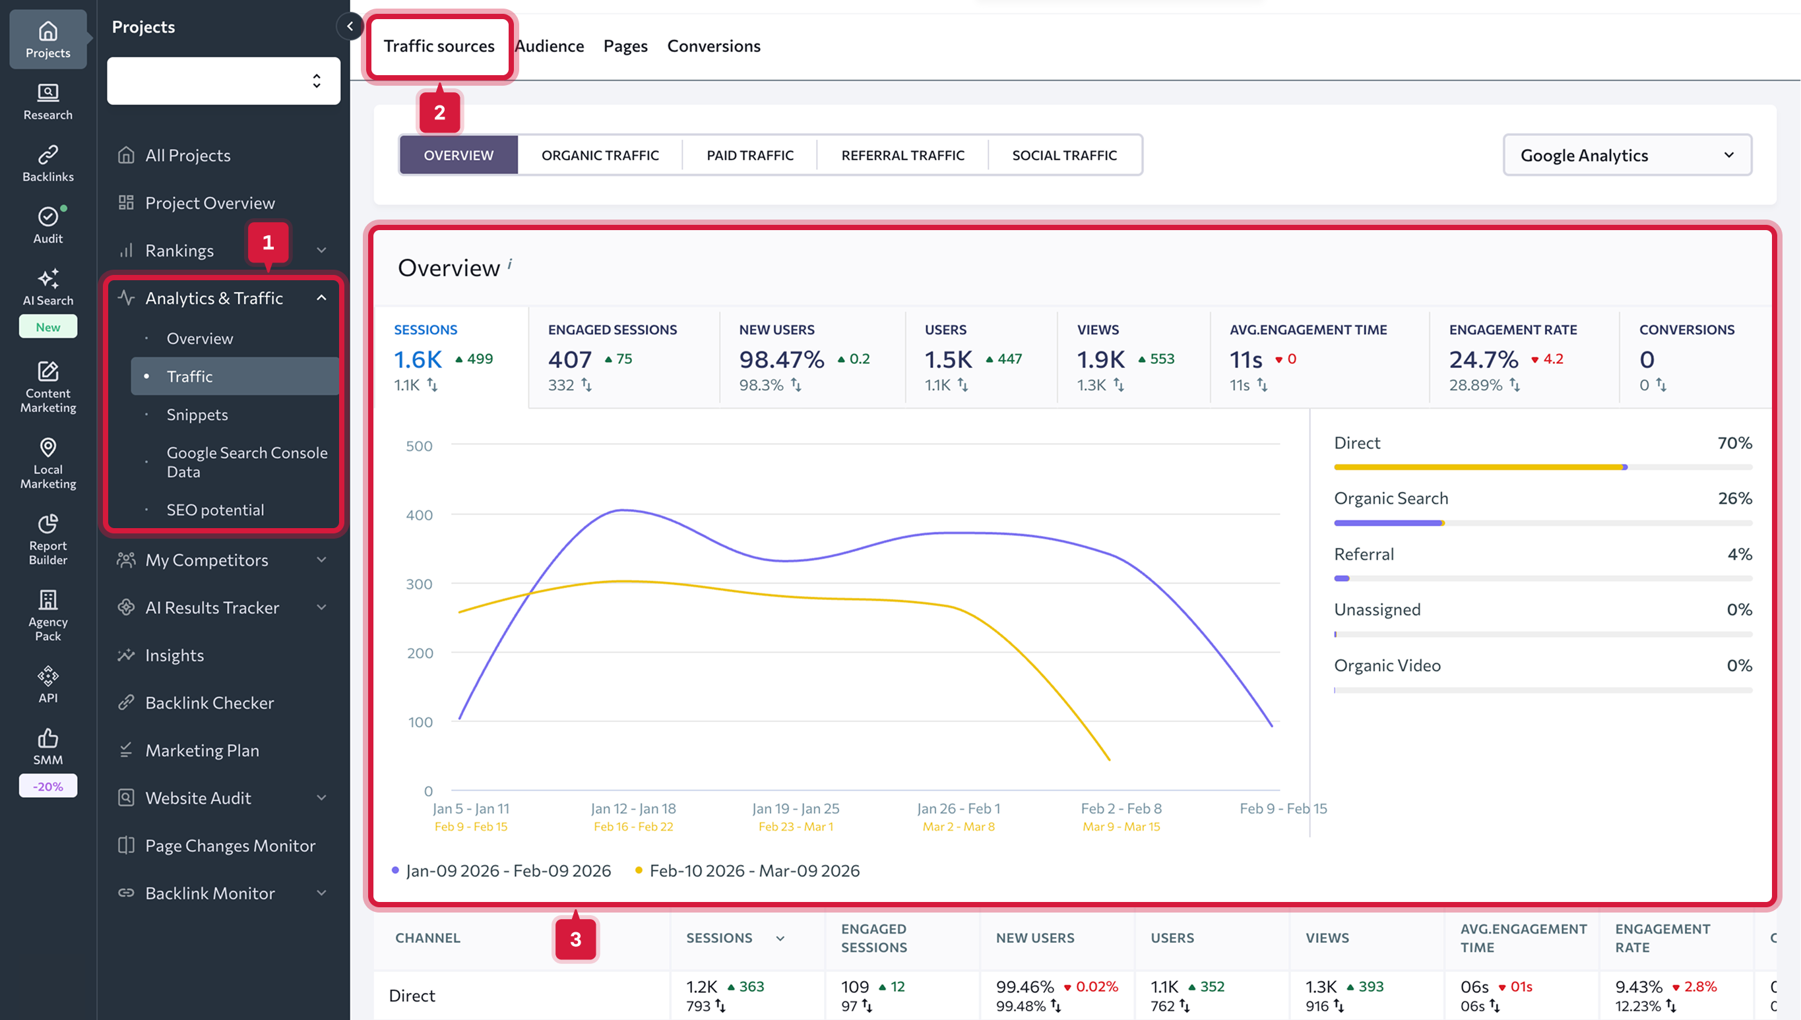1801x1020 pixels.
Task: Collapse the Projects side panel arrow
Action: click(349, 26)
